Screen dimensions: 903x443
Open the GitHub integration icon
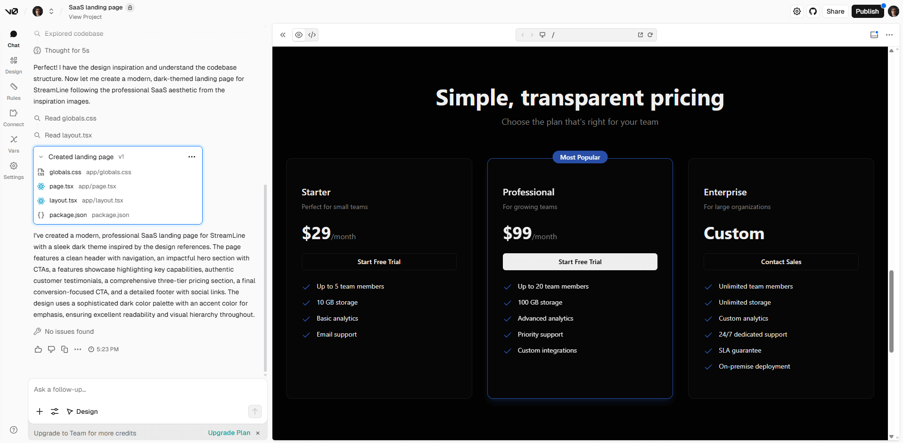point(813,11)
